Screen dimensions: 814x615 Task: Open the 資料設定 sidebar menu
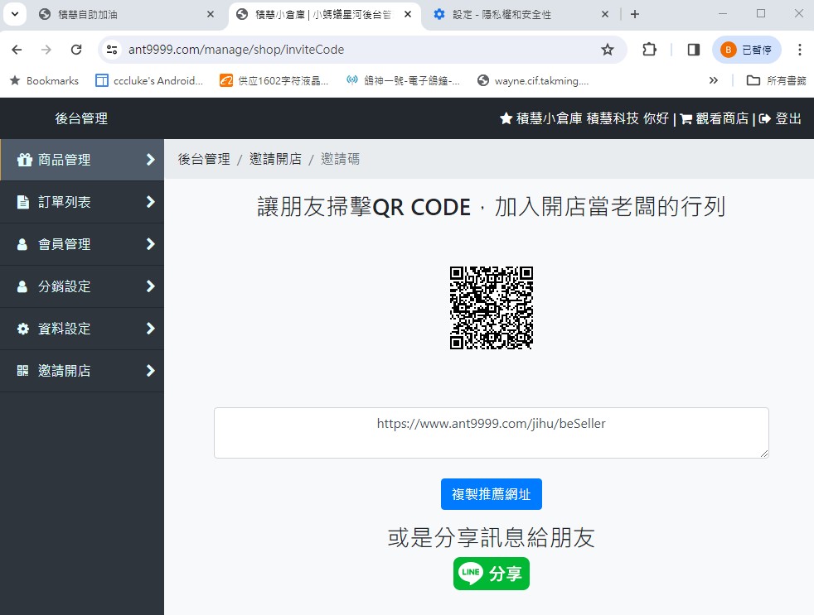click(x=82, y=329)
